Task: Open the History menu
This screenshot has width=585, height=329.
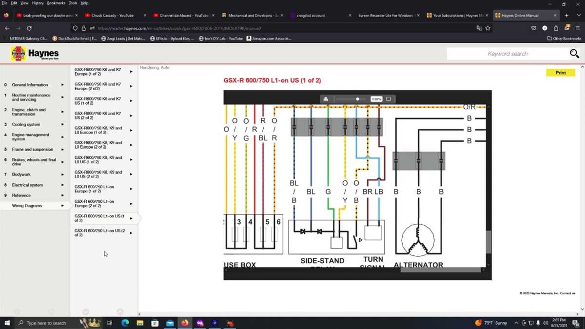Action: click(x=38, y=3)
